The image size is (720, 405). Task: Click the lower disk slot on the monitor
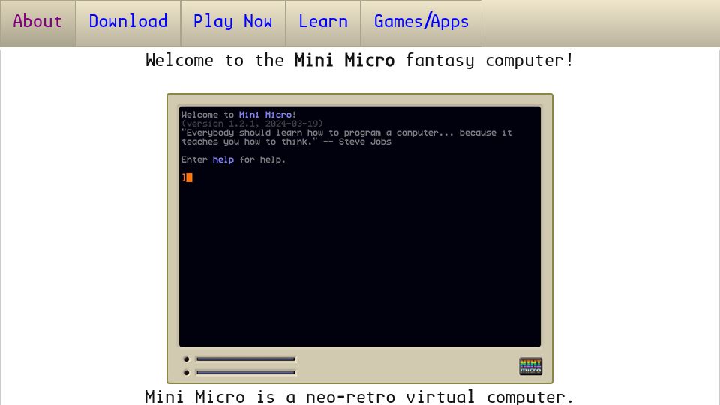tap(246, 373)
